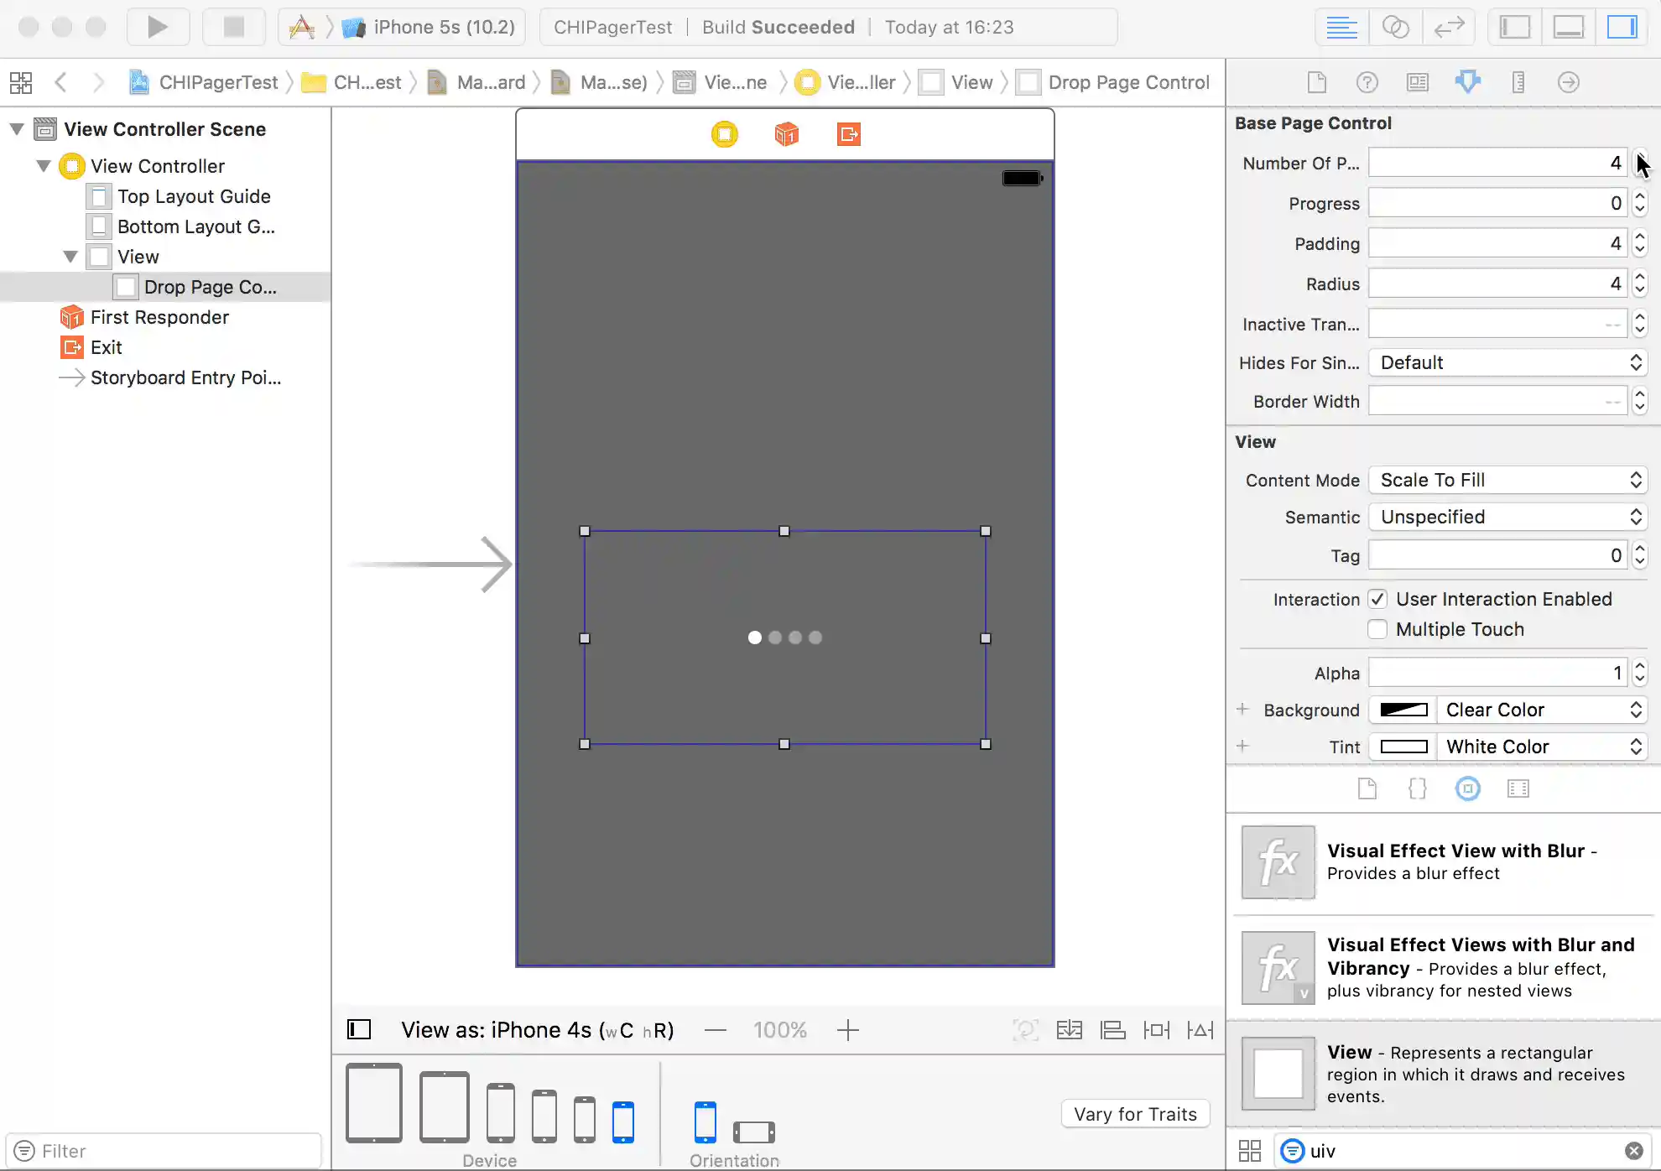This screenshot has width=1661, height=1171.
Task: Click the Number Of Pages input field
Action: pyautogui.click(x=1497, y=163)
